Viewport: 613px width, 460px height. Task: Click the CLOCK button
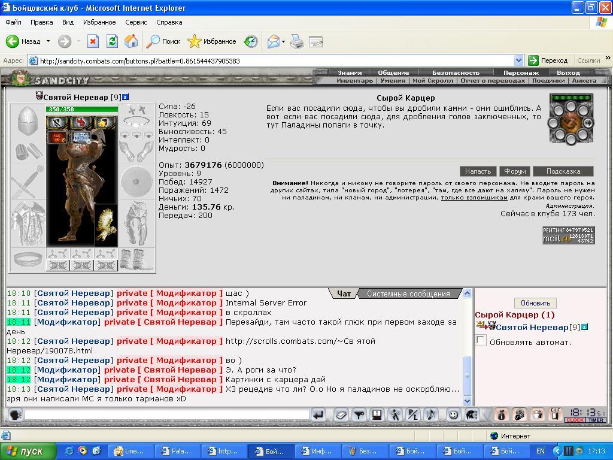point(575,420)
